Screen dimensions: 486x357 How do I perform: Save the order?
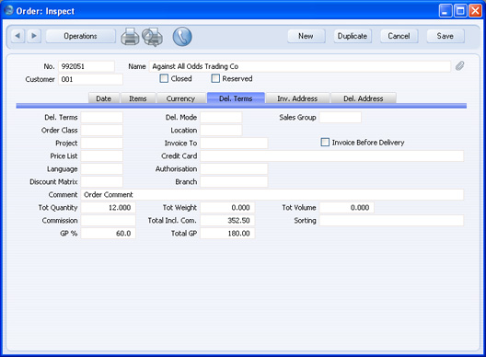(x=445, y=36)
